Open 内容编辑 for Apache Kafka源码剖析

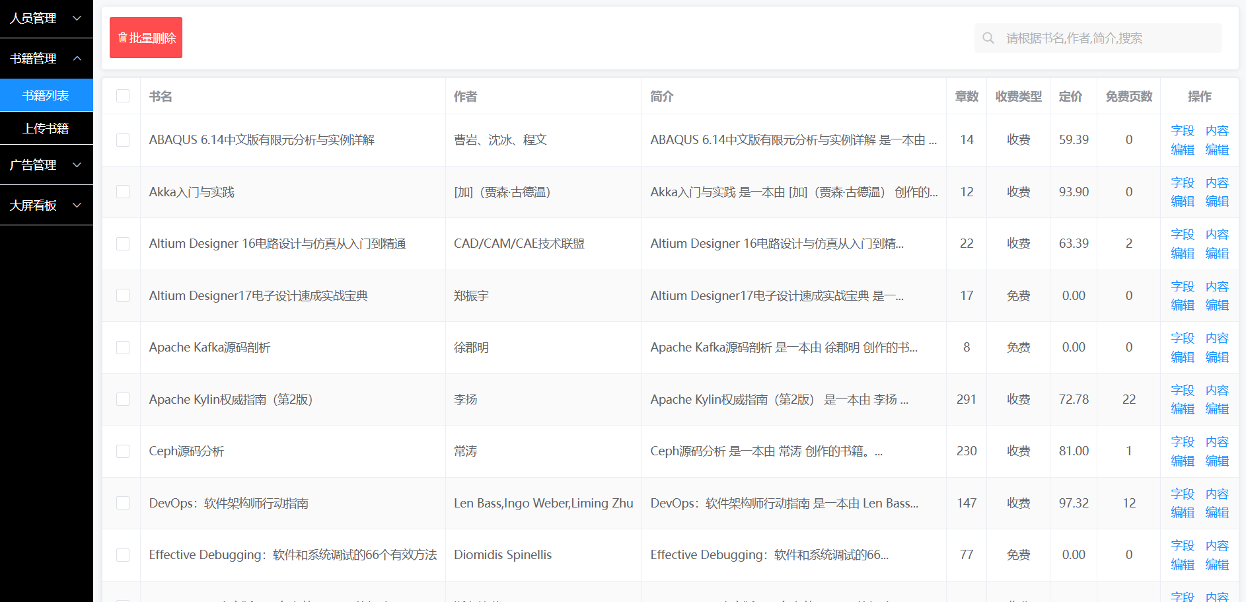point(1217,348)
